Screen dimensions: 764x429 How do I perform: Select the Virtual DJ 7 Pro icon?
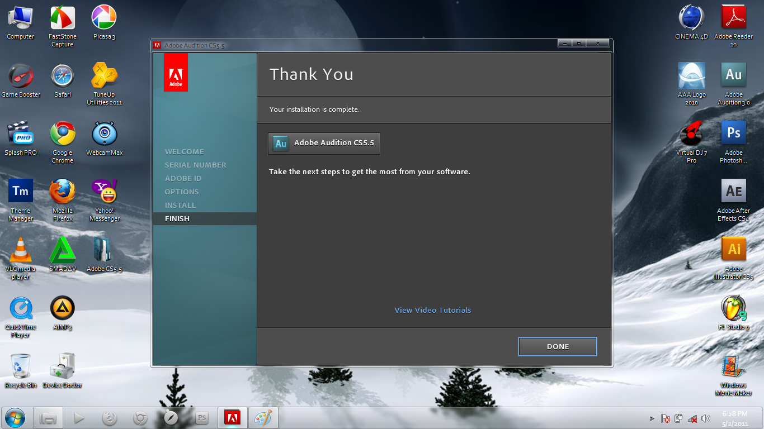click(692, 143)
